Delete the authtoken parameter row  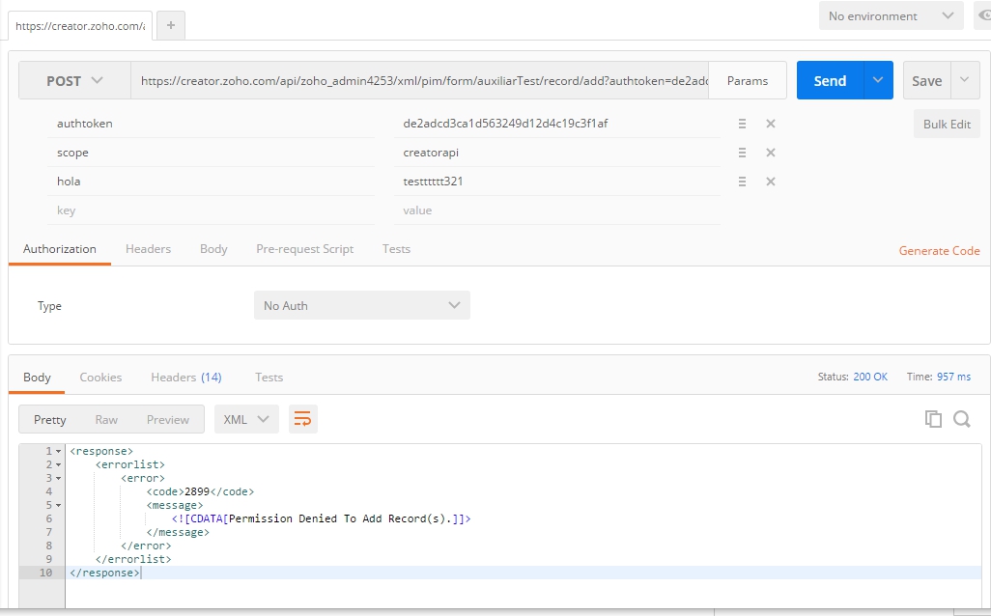point(771,124)
